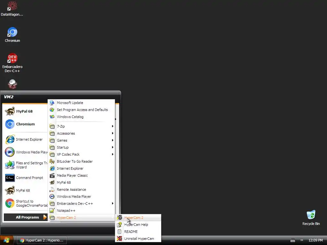Open pinned Chromium in Start menu
Viewport: 327px width, 245px height.
(25, 124)
